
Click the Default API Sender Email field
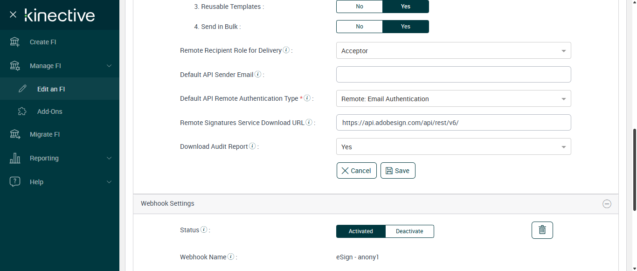tap(453, 75)
